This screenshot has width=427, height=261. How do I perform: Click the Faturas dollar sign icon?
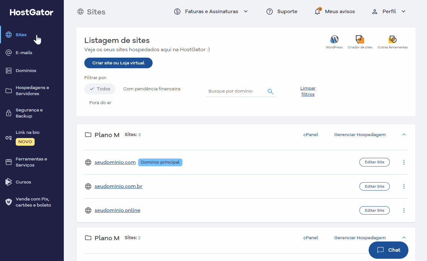(x=177, y=12)
